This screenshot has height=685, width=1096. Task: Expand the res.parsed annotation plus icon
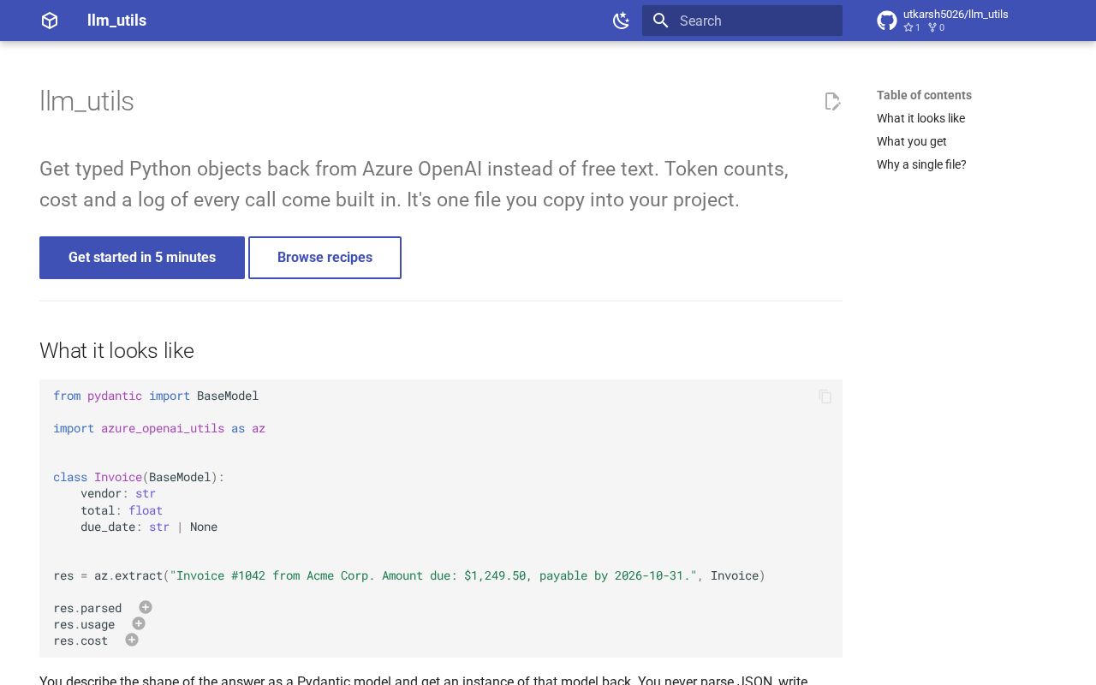[x=146, y=607]
